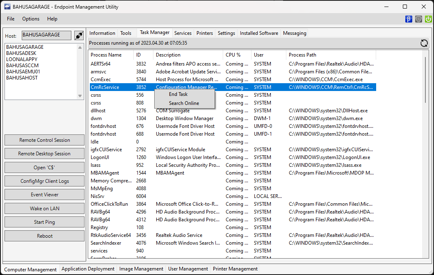This screenshot has width=434, height=275.
Task: Switch to the Printers tab
Action: tap(205, 33)
